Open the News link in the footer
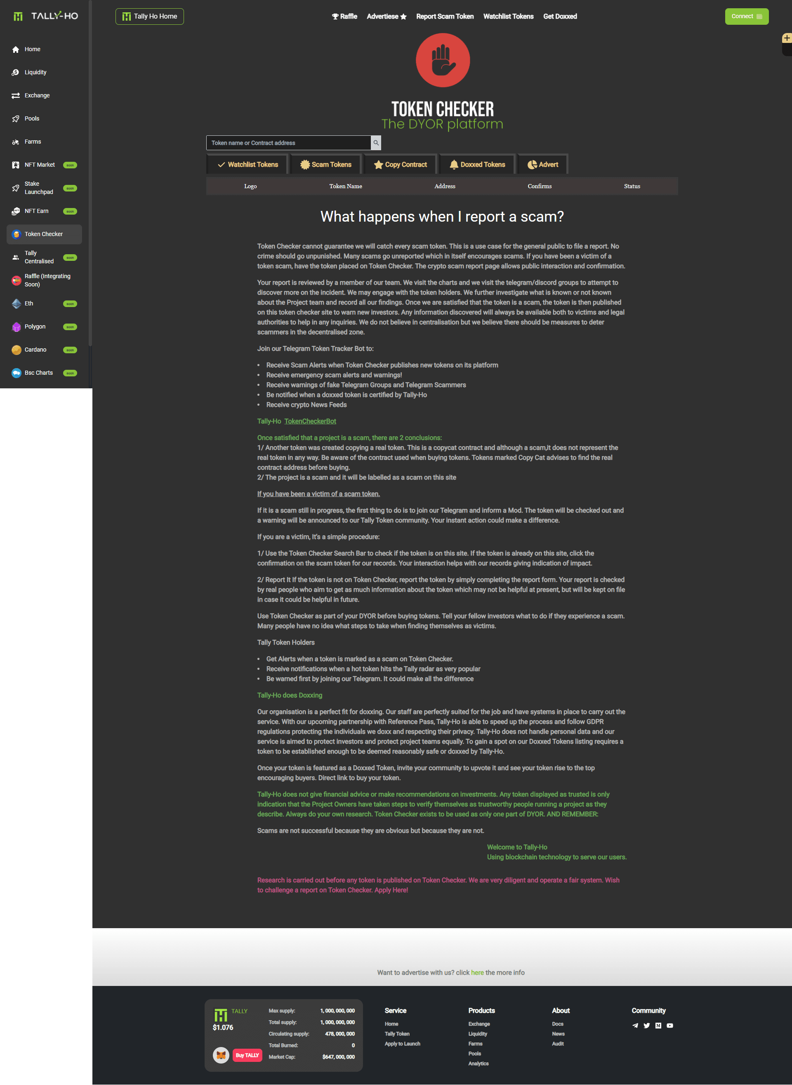Screen dimensions: 792x1085 [558, 1034]
